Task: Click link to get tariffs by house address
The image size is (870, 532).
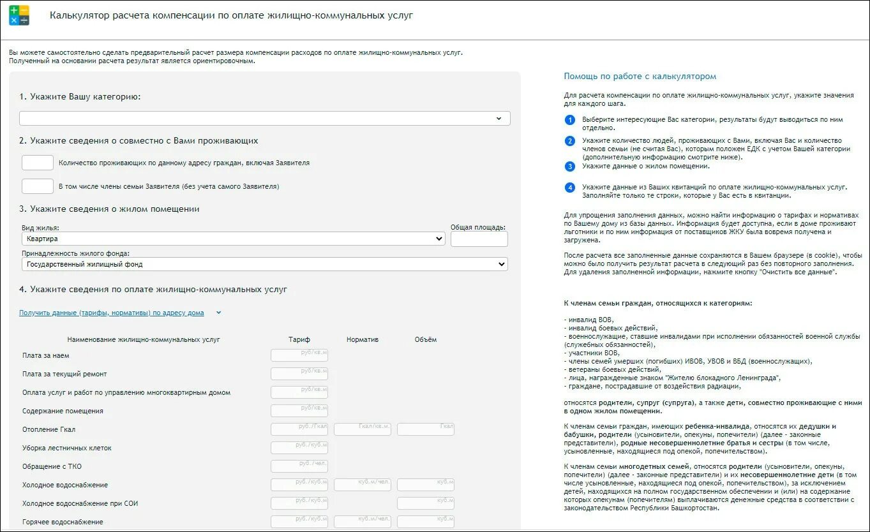Action: (112, 313)
